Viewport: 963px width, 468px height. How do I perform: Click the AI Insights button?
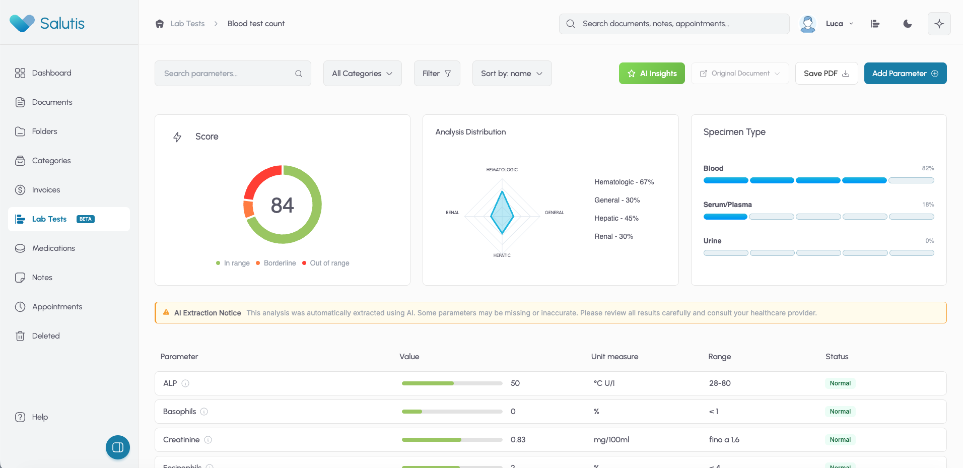(652, 74)
